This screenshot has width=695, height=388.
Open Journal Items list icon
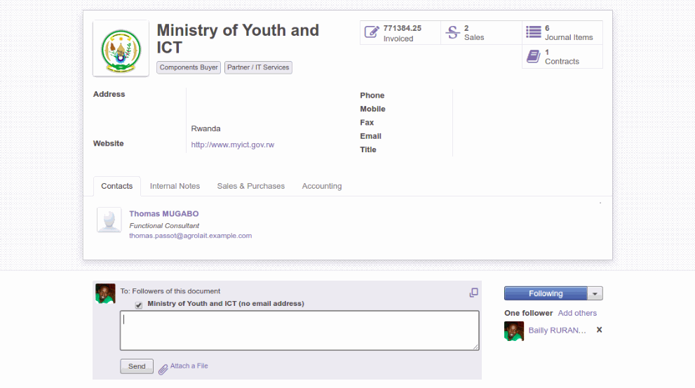pyautogui.click(x=533, y=32)
